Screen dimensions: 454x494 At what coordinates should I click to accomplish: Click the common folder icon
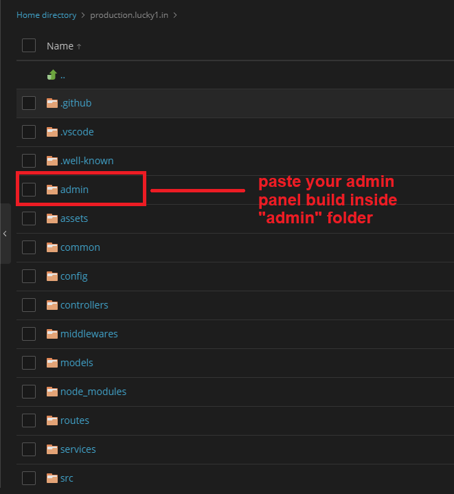coord(52,247)
